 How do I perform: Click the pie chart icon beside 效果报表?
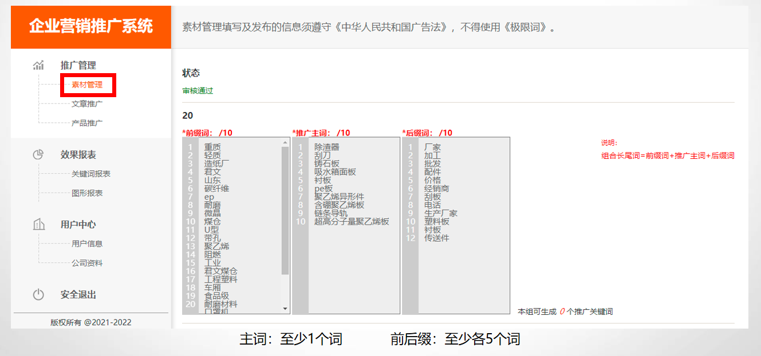click(38, 155)
